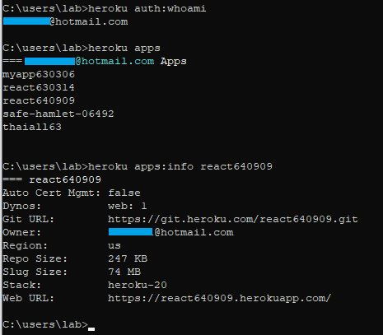Click the 'us' Region value
This screenshot has width=383, height=335.
click(114, 246)
